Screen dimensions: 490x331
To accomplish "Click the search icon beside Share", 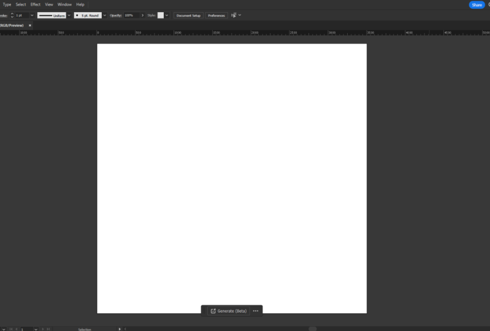I will [489, 5].
